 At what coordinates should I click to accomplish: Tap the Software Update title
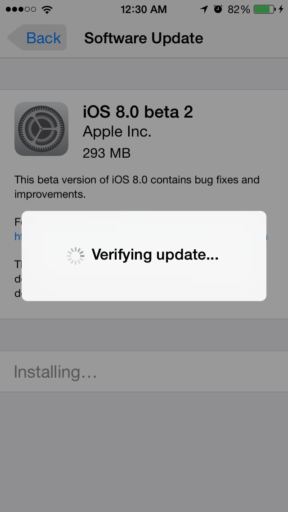click(144, 38)
